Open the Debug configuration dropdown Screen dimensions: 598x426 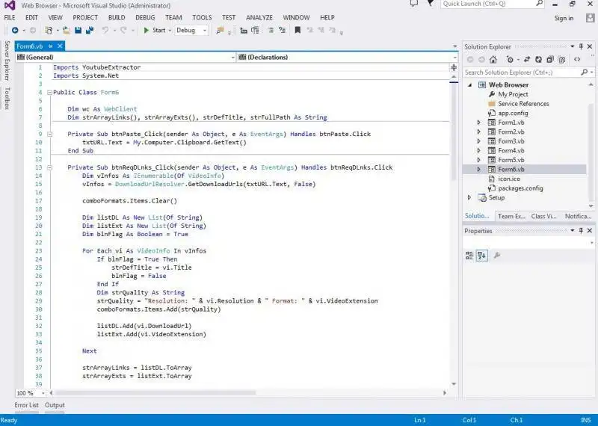(191, 30)
